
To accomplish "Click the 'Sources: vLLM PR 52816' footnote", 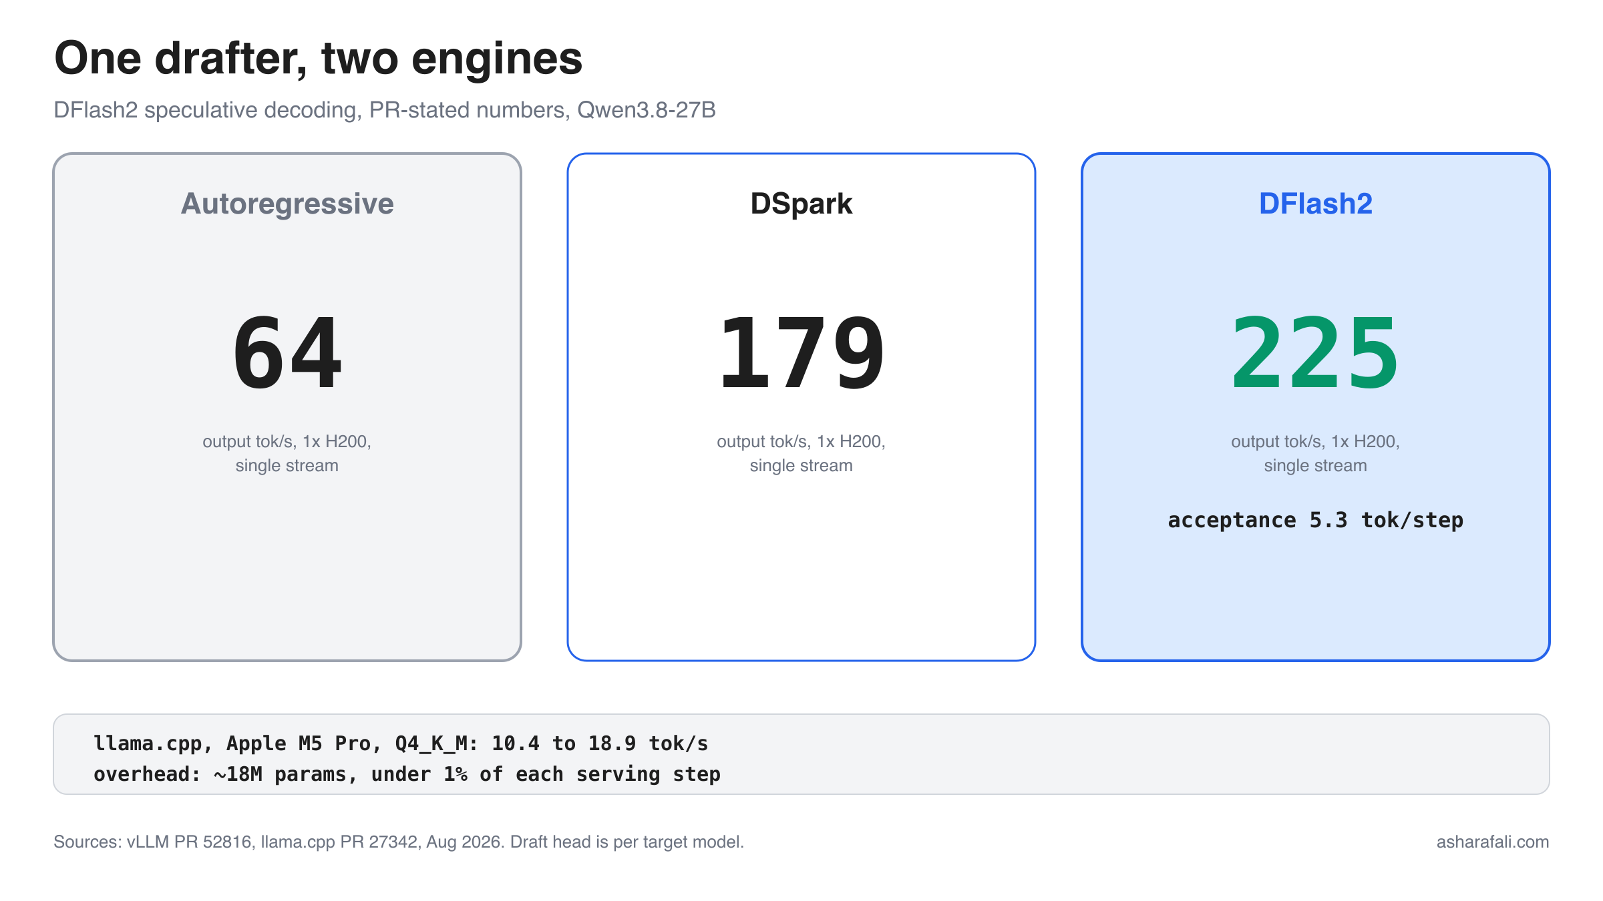I will click(x=399, y=842).
